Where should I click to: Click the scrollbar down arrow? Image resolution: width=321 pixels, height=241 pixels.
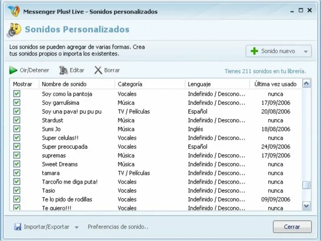(307, 206)
